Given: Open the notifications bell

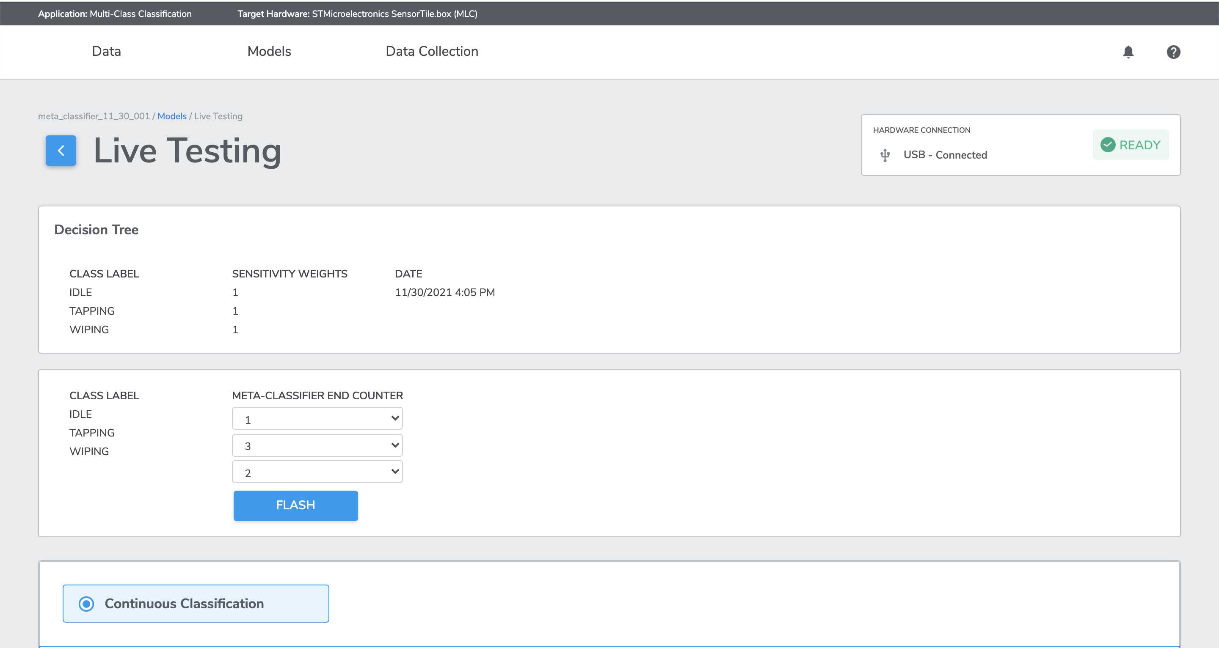Looking at the screenshot, I should 1128,52.
